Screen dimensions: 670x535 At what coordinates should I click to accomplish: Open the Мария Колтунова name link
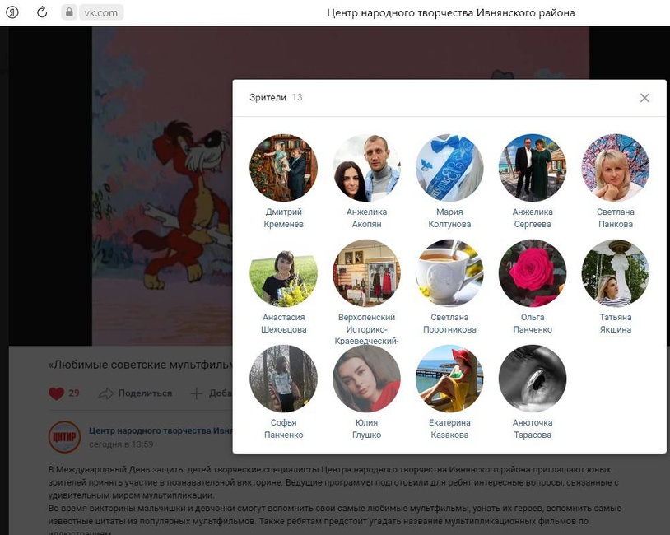click(449, 218)
